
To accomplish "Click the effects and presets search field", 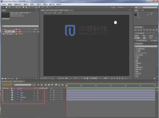I will (x=146, y=46).
